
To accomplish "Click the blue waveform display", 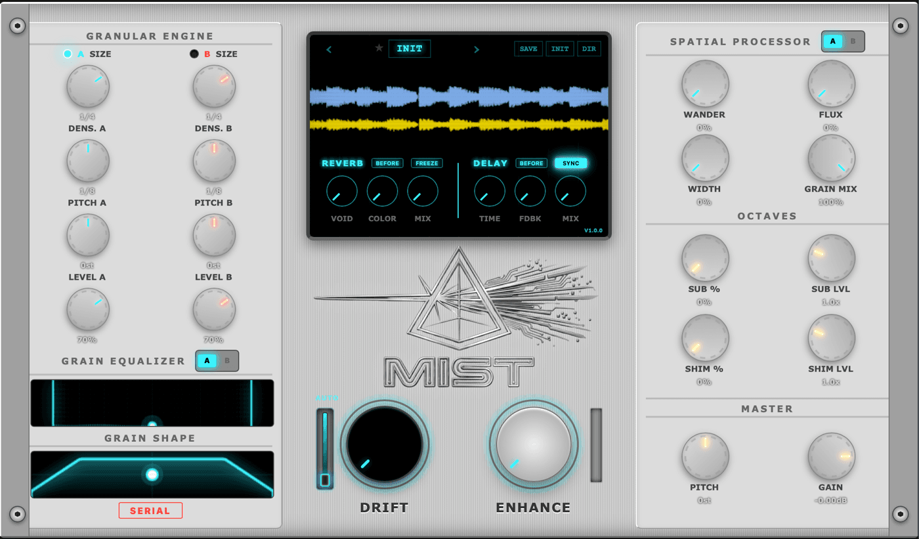I will pyautogui.click(x=459, y=97).
